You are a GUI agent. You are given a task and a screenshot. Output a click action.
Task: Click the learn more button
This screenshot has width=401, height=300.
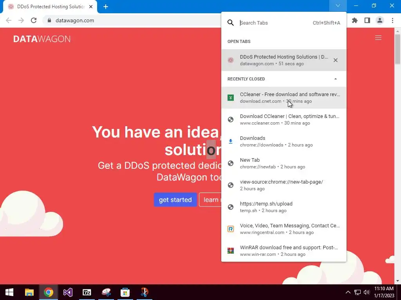click(x=210, y=200)
